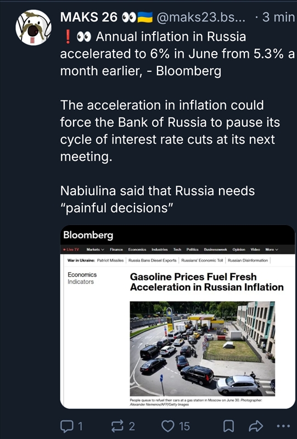Select the Economics nav item

(x=137, y=250)
